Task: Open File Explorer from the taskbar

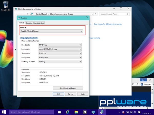Action: pyautogui.click(x=76, y=112)
